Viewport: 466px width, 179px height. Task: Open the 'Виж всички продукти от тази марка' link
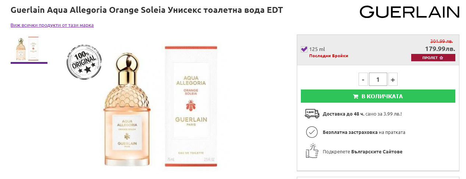pos(52,25)
